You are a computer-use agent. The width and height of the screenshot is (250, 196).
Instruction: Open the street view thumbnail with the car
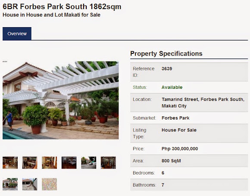tap(89, 163)
